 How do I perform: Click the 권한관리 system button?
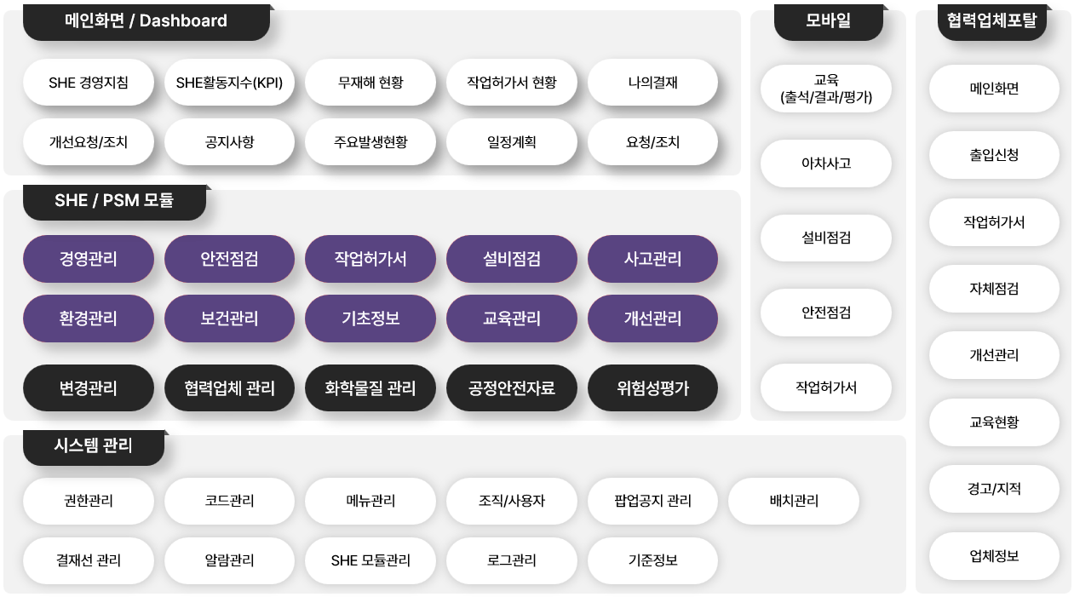pos(89,501)
